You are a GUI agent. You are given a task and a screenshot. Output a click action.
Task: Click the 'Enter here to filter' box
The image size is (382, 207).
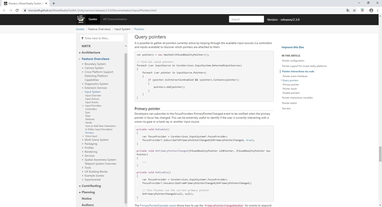102,38
